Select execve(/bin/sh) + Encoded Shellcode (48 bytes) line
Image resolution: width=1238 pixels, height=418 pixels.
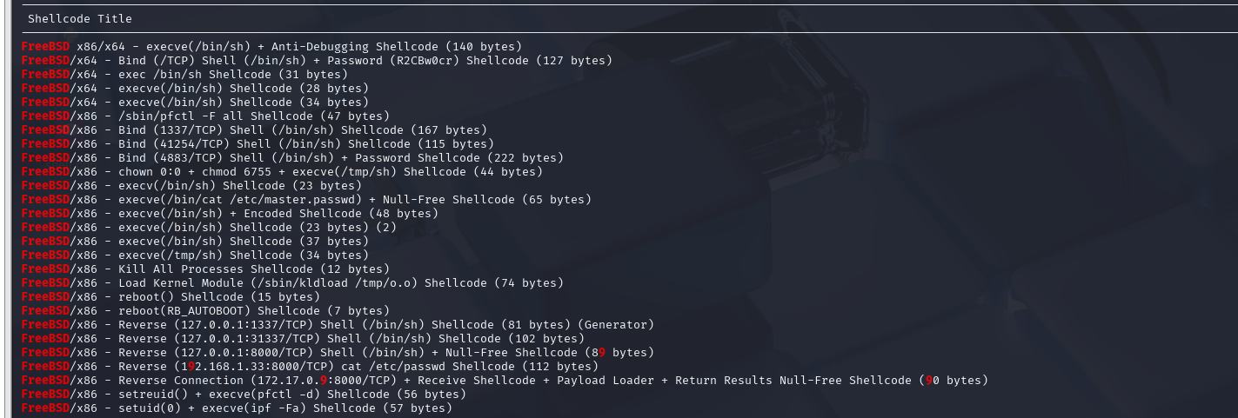point(230,213)
